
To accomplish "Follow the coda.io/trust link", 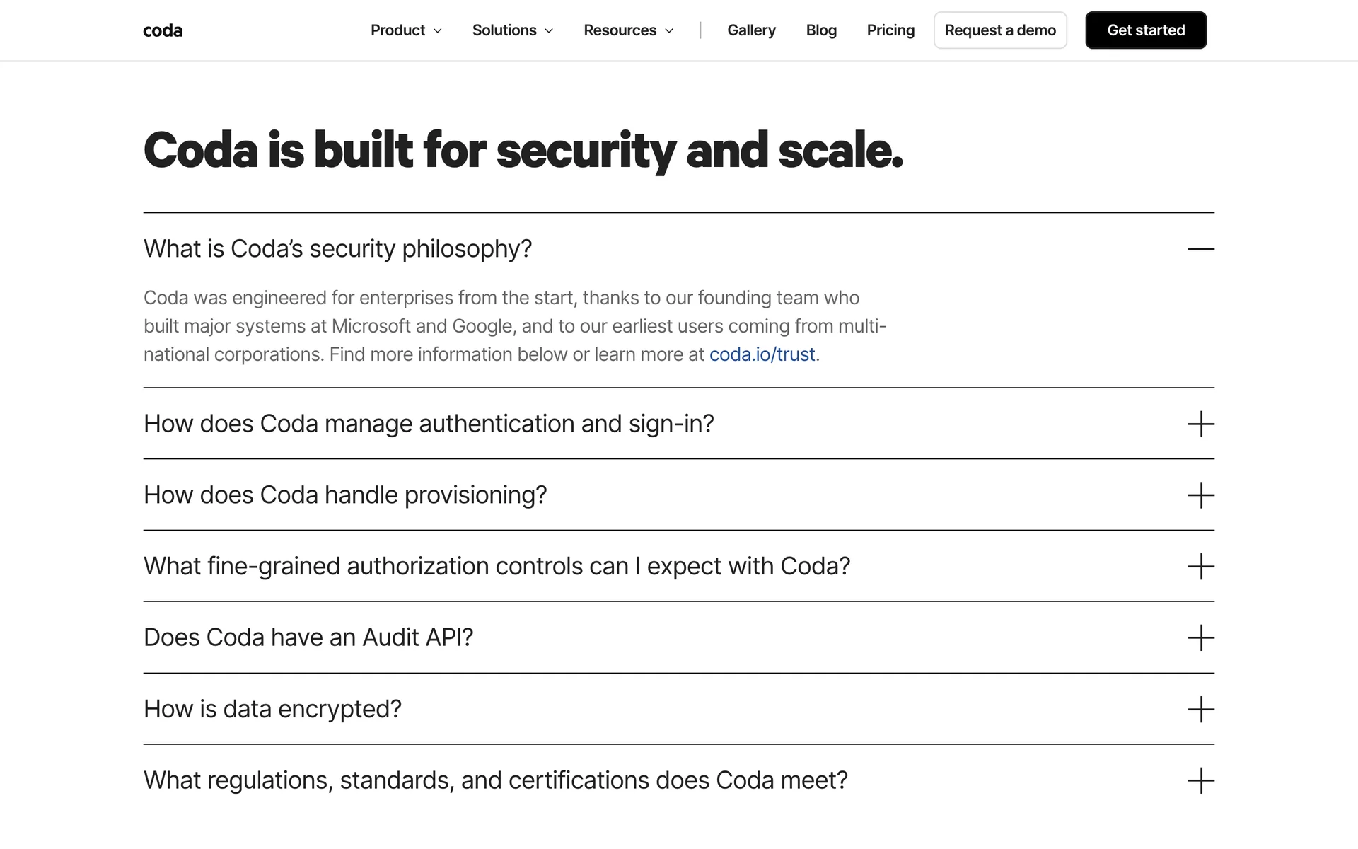I will click(x=762, y=354).
